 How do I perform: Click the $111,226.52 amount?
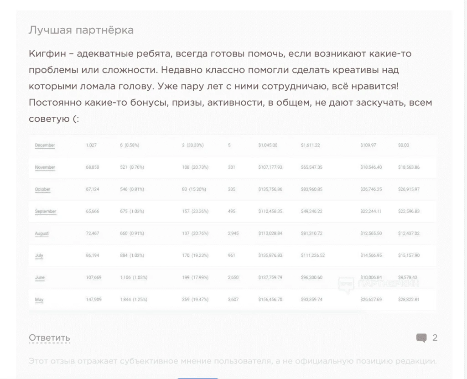coord(313,255)
